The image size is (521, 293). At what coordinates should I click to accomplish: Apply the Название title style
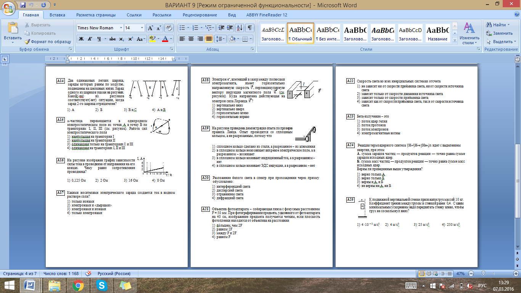[437, 34]
